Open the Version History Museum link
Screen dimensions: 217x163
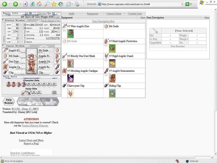coord(35,126)
